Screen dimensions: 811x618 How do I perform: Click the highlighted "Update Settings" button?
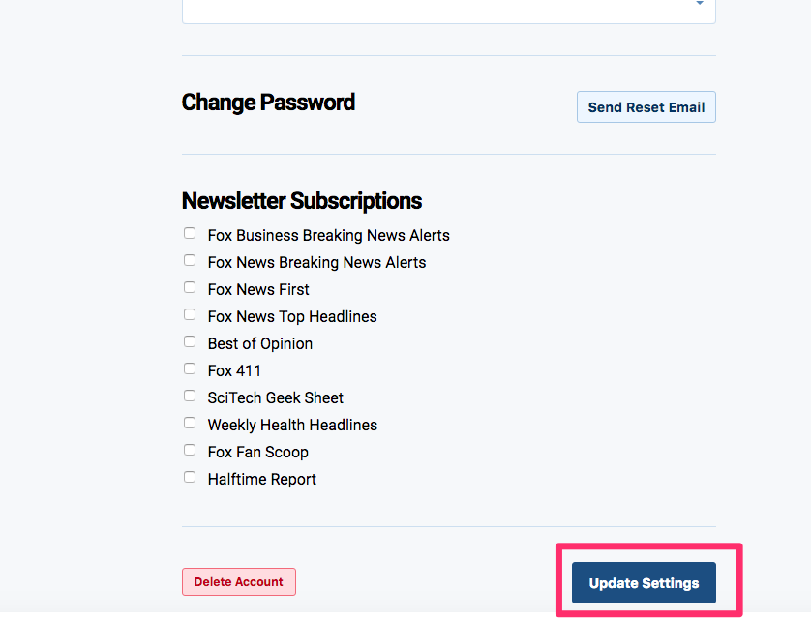pyautogui.click(x=643, y=582)
